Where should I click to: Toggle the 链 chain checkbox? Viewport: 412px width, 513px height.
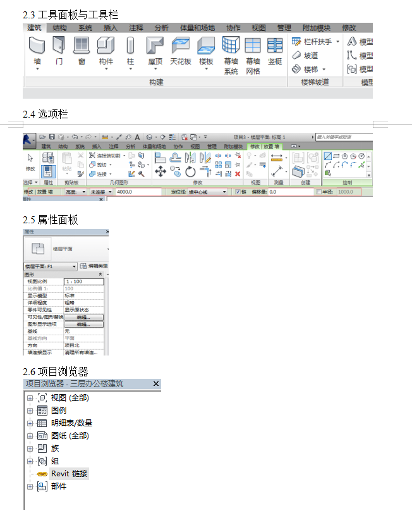[238, 192]
